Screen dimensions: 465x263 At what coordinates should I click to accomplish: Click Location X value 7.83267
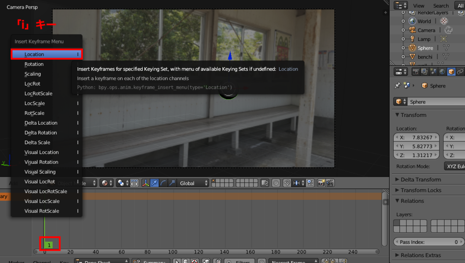[x=416, y=137]
